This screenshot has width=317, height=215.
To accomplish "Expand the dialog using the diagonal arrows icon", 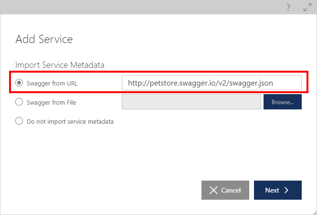I will (x=307, y=7).
